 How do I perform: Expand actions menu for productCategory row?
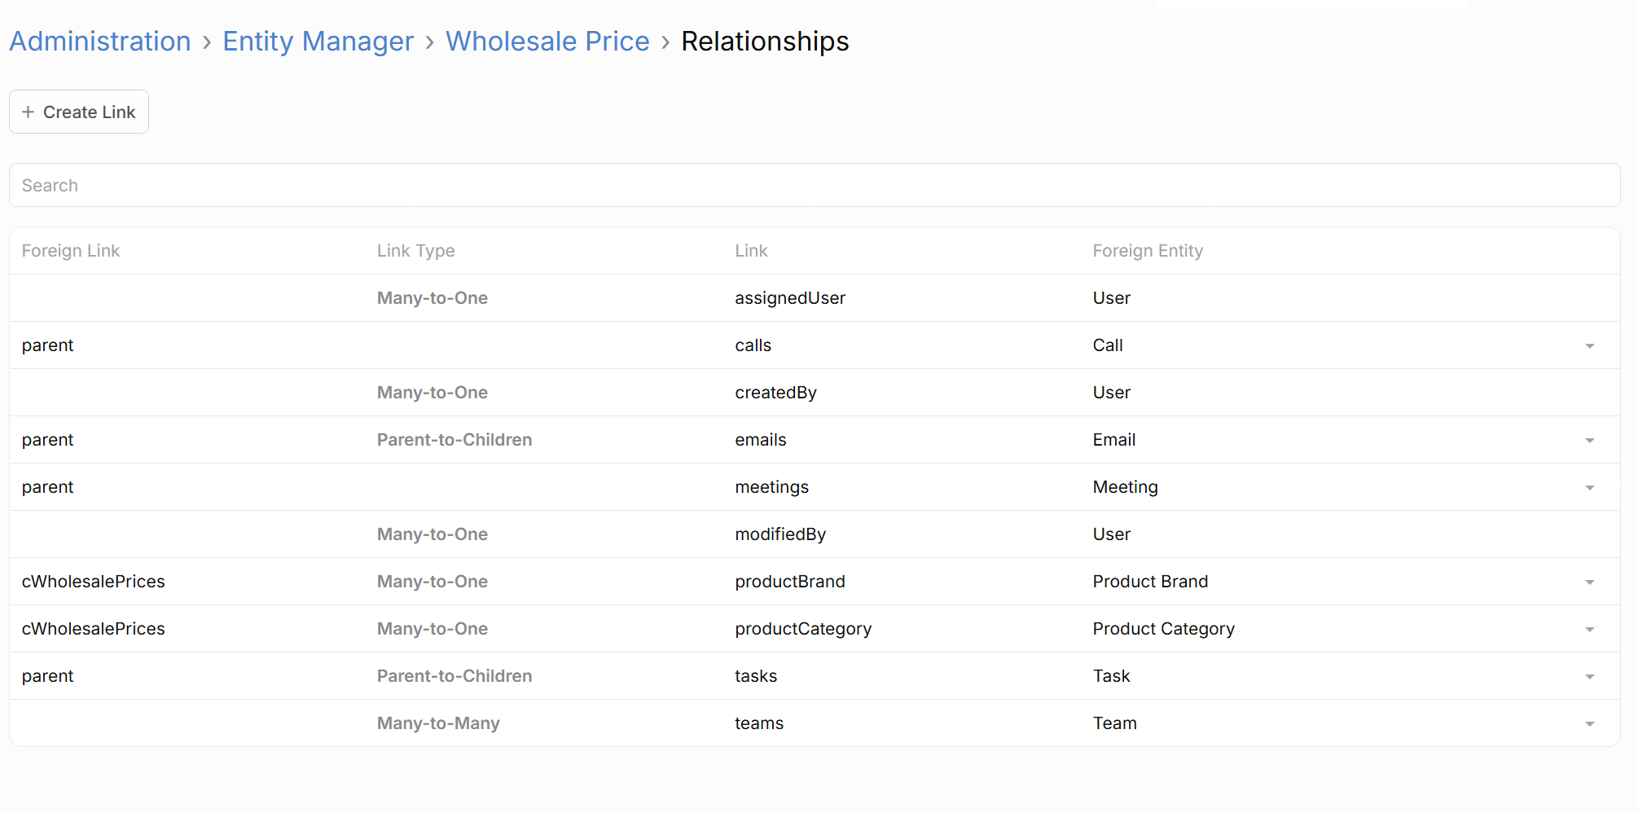pyautogui.click(x=1589, y=630)
